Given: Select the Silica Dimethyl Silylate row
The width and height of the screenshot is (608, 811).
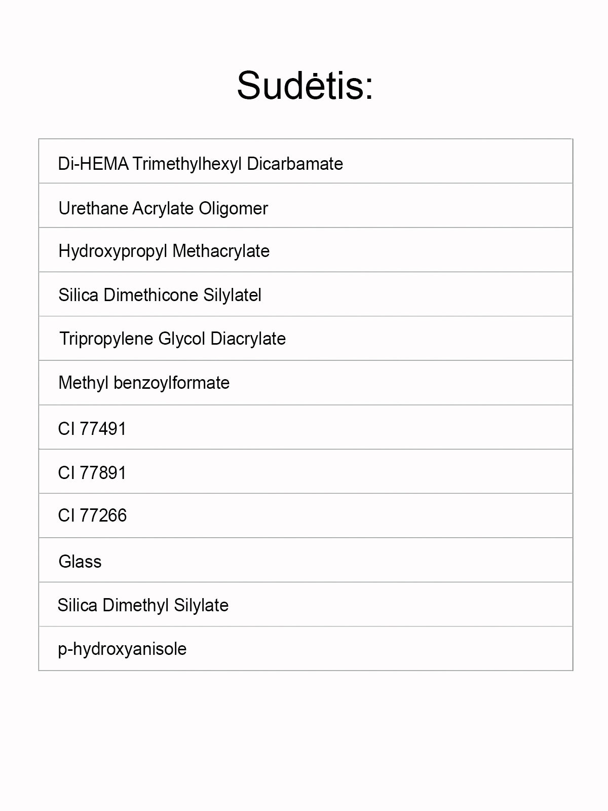Looking at the screenshot, I should 143,605.
